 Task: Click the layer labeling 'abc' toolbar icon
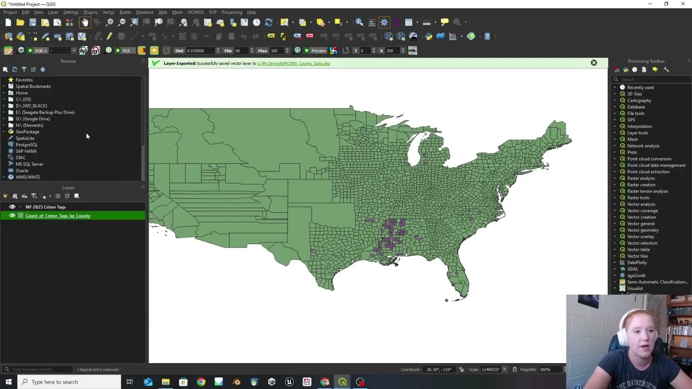(x=271, y=36)
